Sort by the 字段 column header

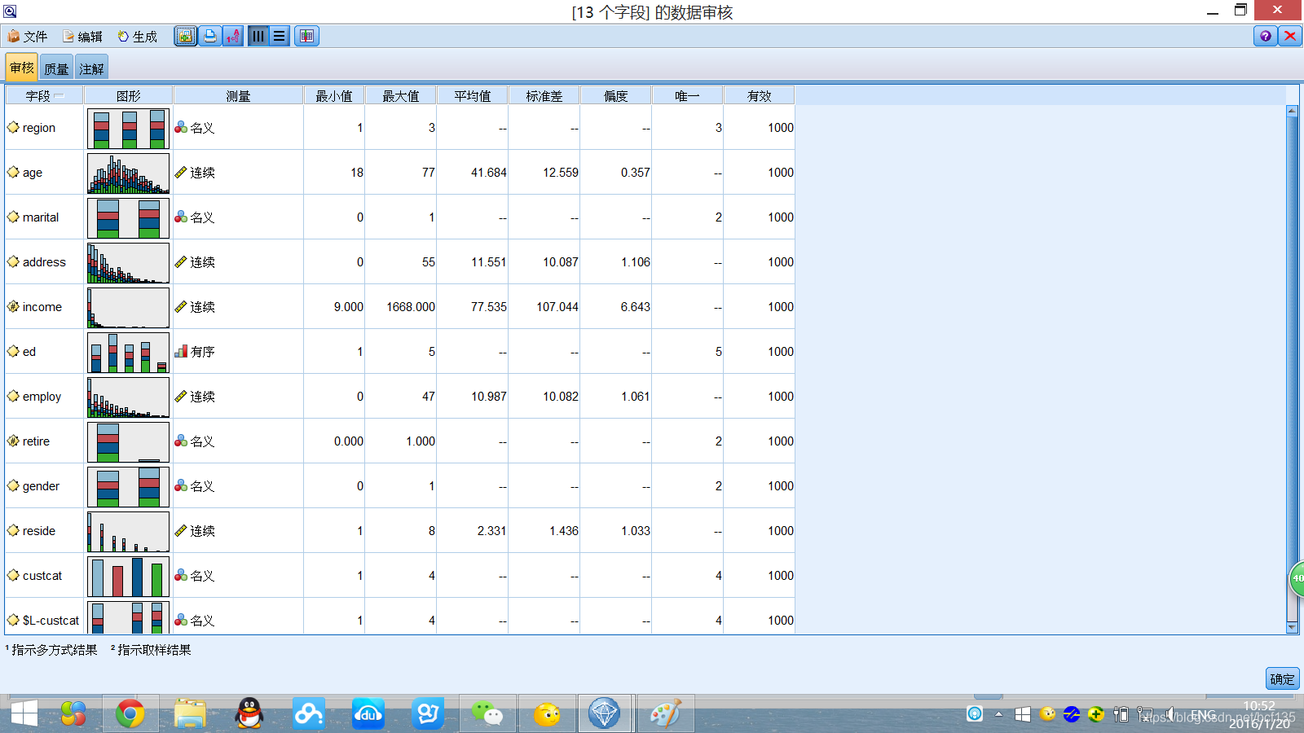coord(44,96)
